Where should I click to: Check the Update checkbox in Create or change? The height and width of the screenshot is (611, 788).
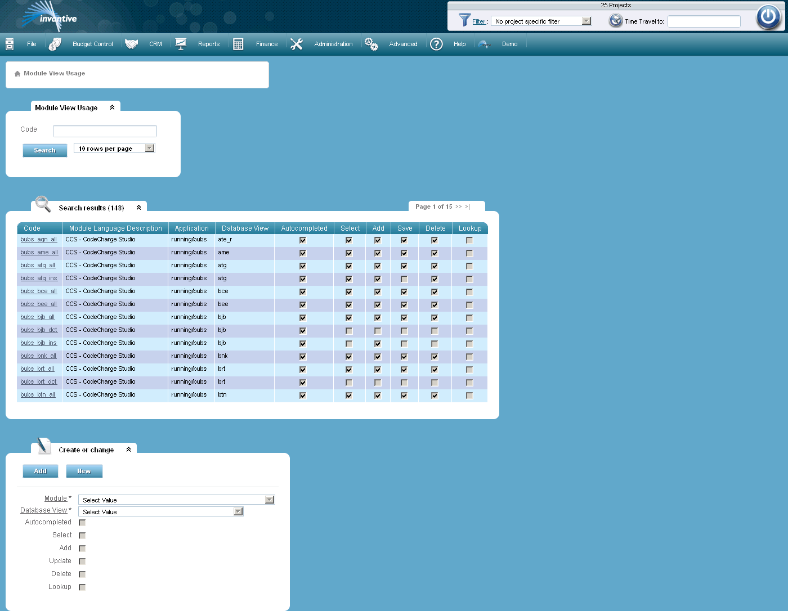(82, 561)
